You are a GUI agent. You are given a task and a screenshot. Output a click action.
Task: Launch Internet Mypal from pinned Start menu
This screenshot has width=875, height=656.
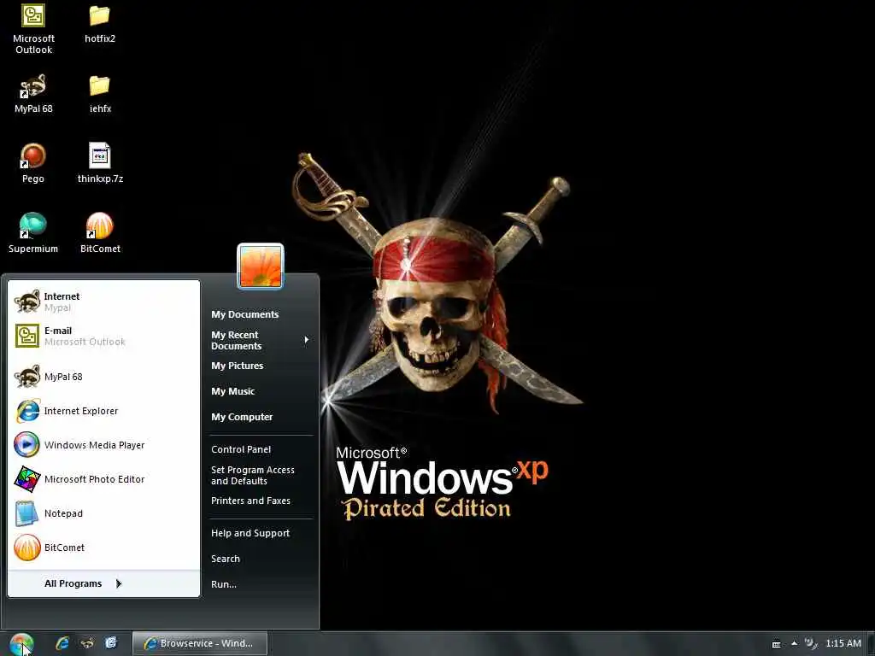coord(103,302)
